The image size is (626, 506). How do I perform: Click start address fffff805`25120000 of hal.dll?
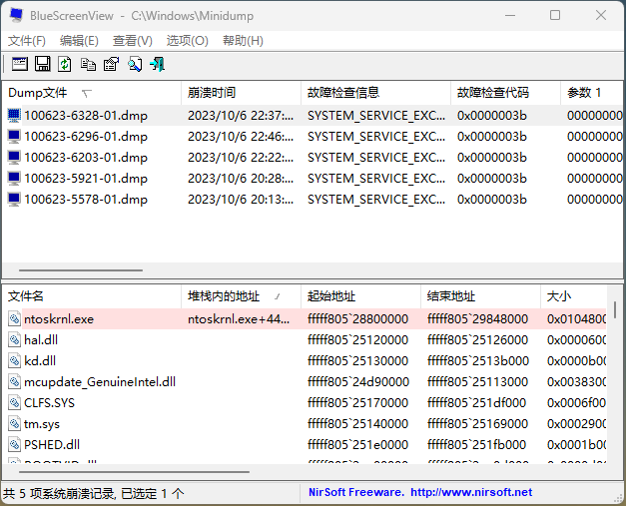tap(357, 340)
